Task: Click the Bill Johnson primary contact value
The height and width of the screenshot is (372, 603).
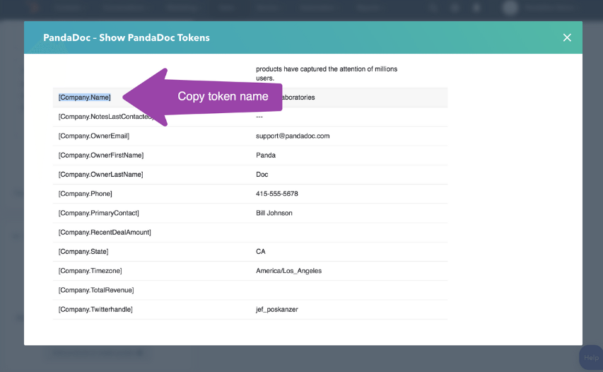Action: [x=274, y=213]
